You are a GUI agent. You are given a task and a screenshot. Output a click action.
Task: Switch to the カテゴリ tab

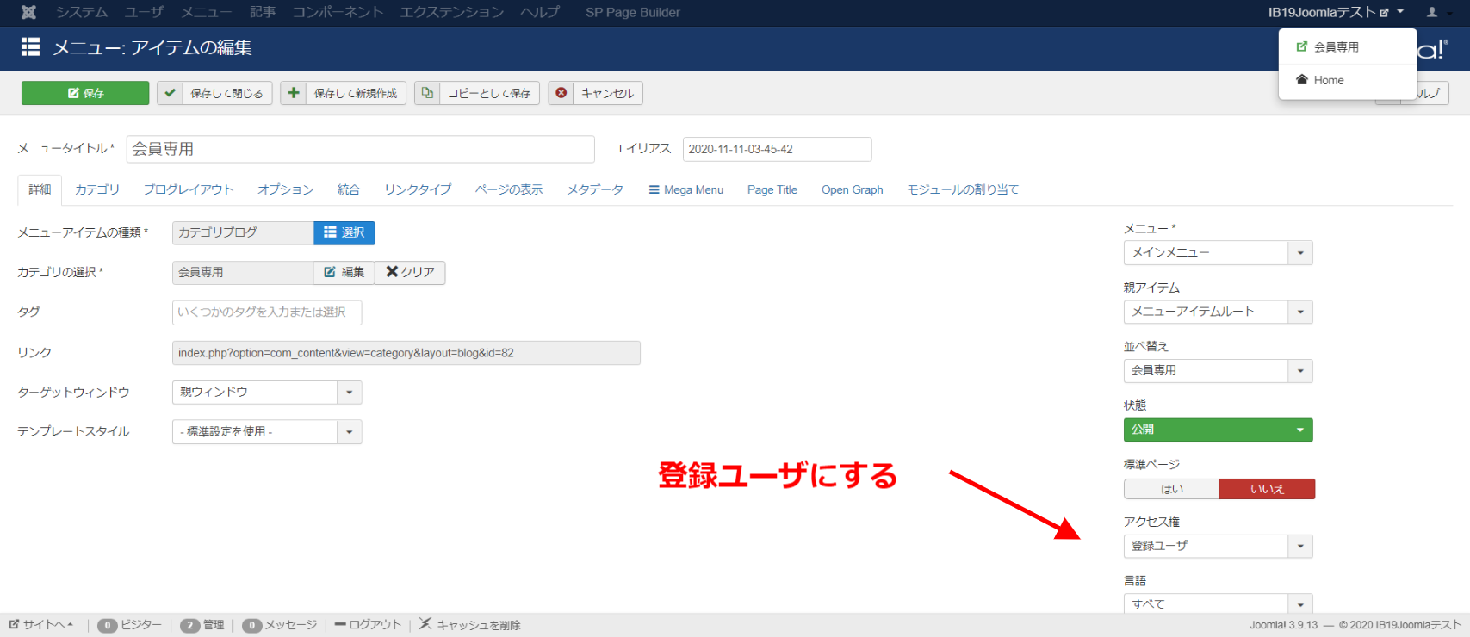(x=97, y=189)
